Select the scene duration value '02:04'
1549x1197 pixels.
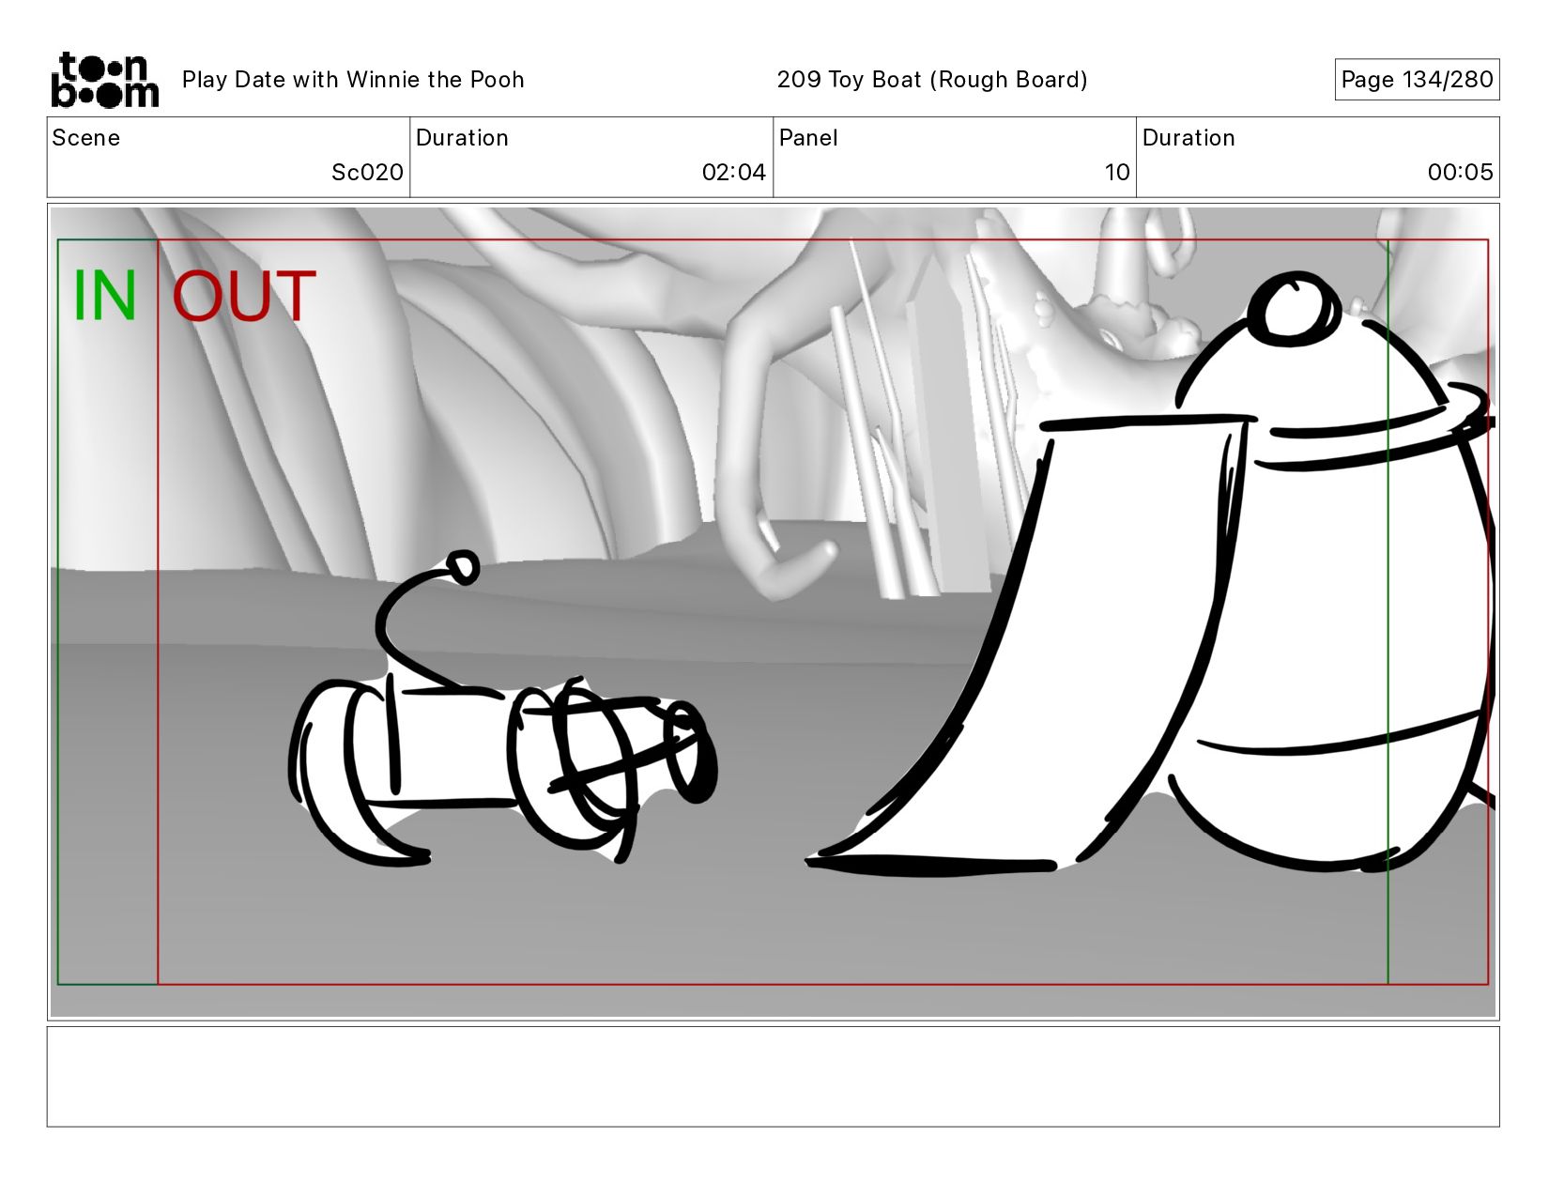tap(734, 173)
